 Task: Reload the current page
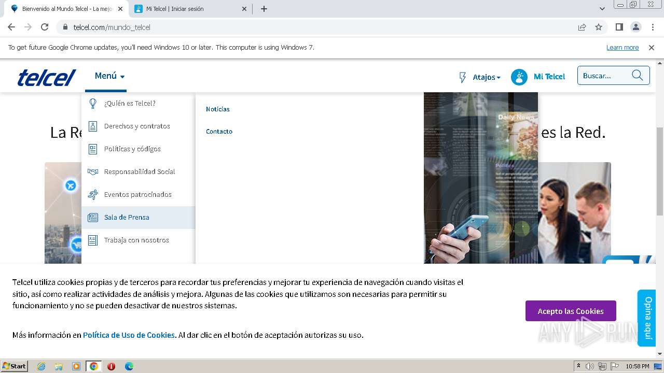[45, 27]
